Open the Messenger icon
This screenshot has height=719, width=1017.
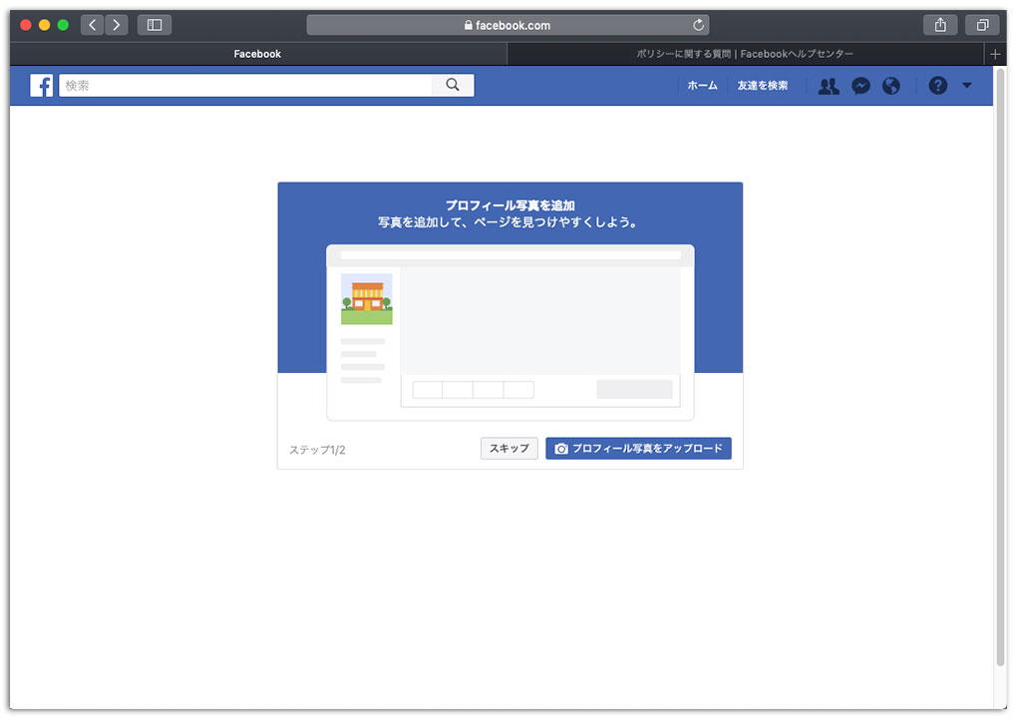860,86
